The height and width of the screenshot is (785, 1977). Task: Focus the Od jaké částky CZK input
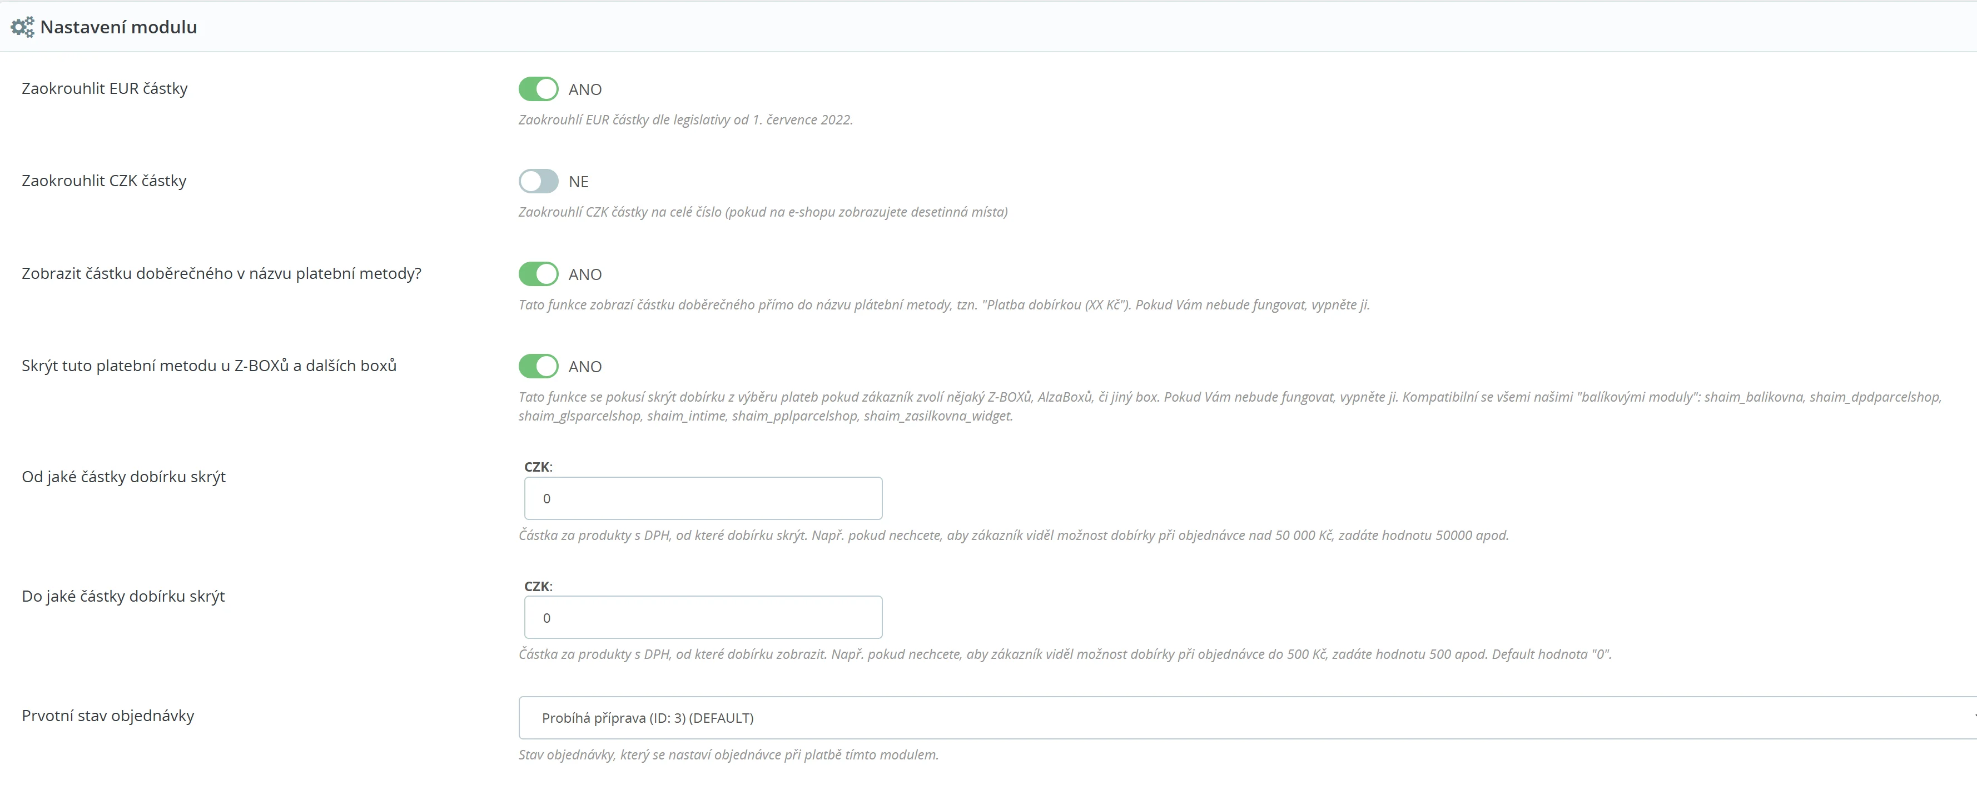coord(703,498)
